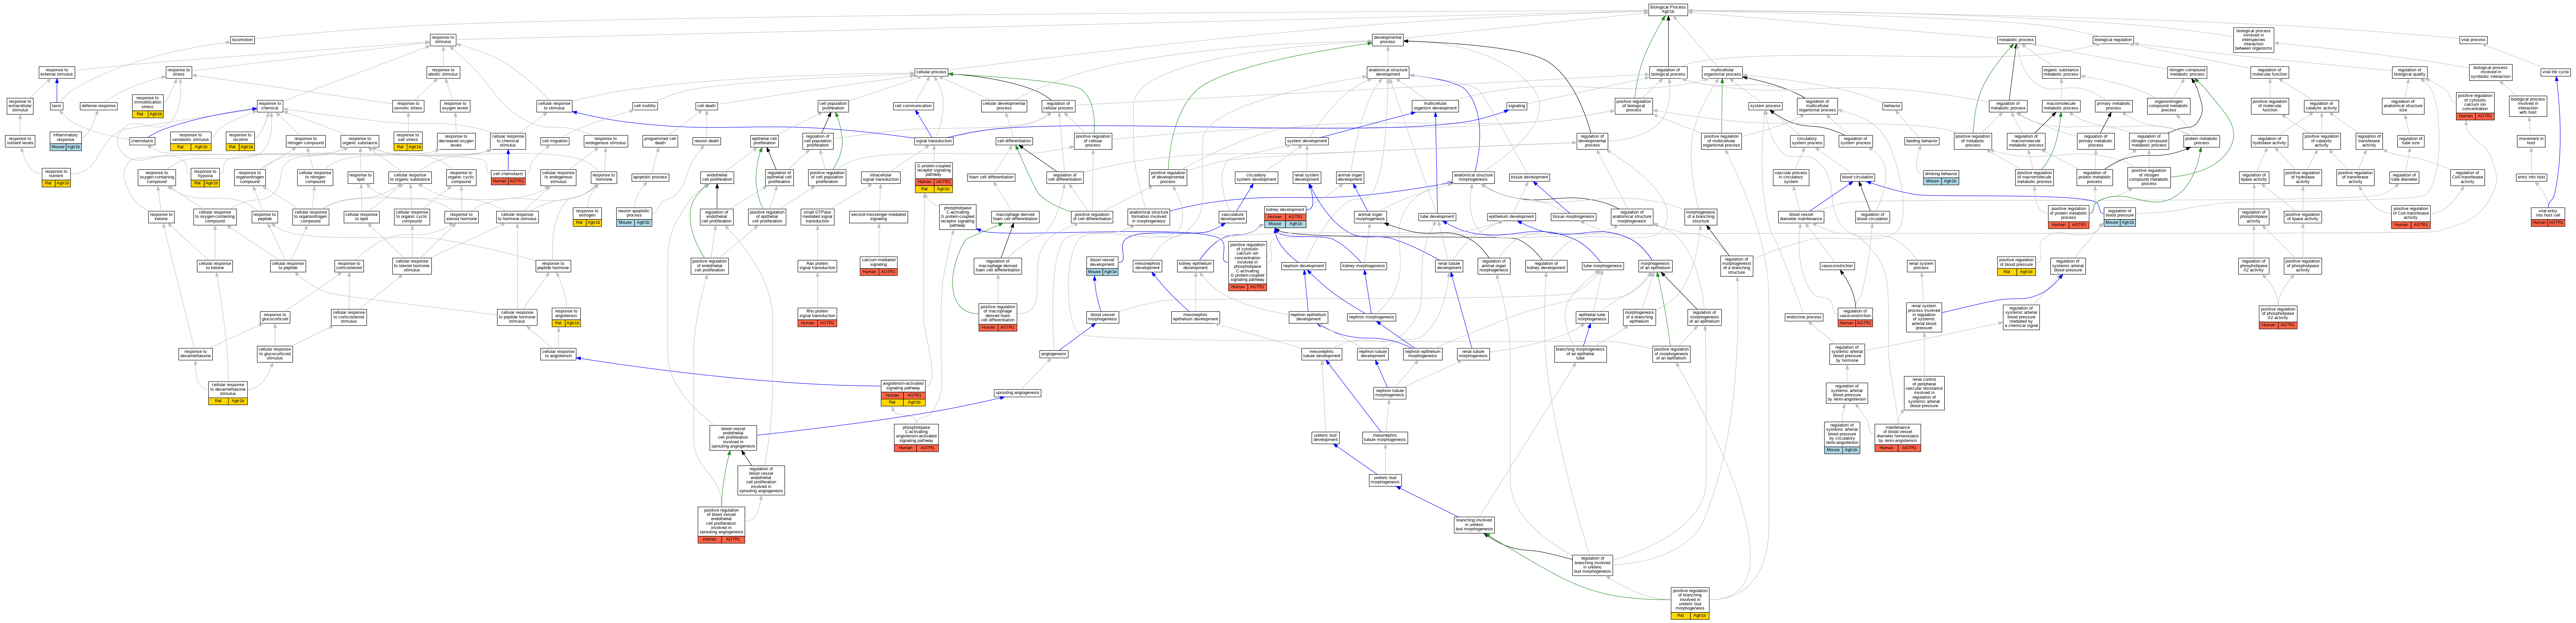Click the 'behavior' node

(1892, 106)
